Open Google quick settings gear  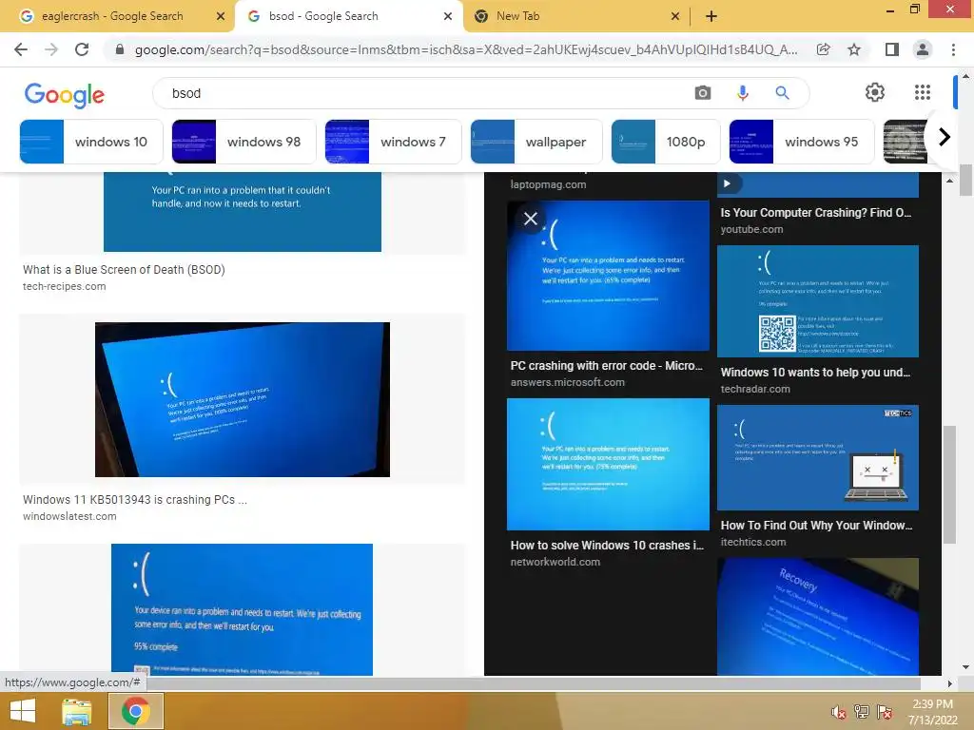pyautogui.click(x=875, y=92)
